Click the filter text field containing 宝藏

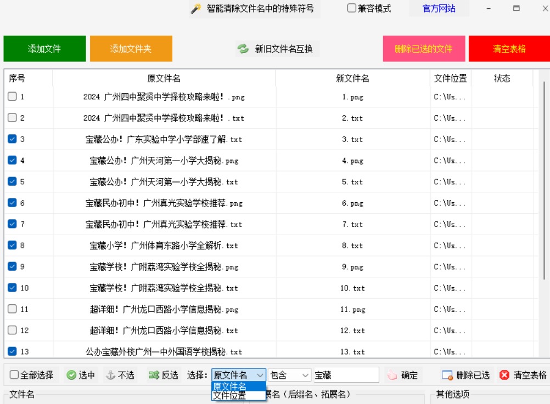point(346,375)
